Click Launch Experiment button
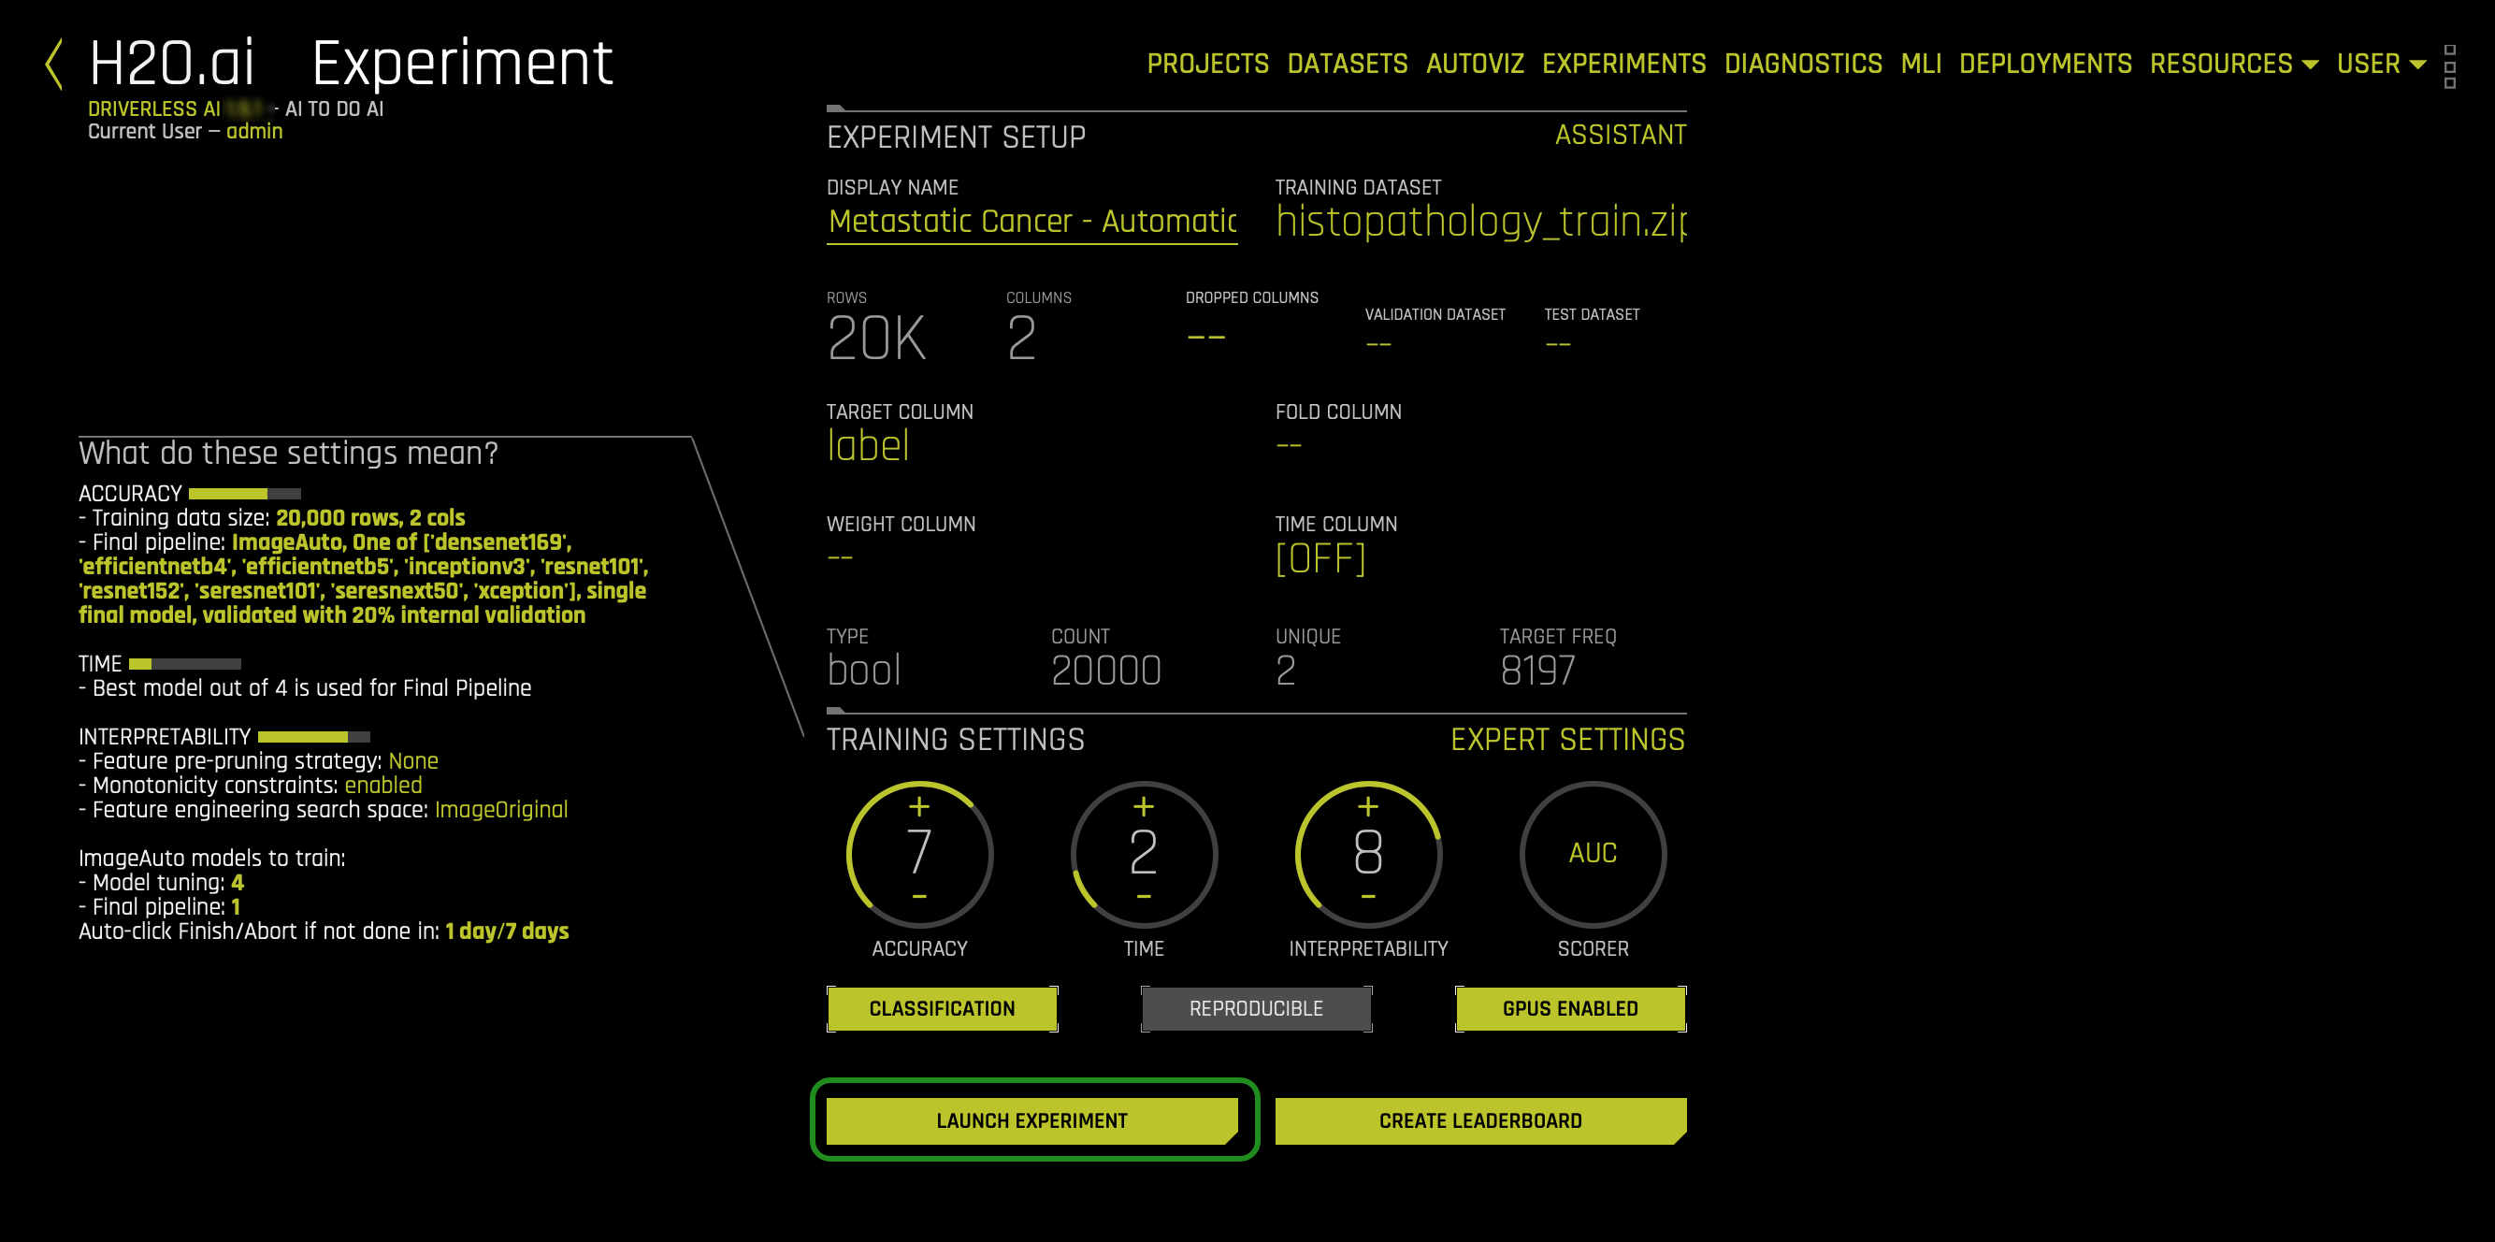This screenshot has width=2495, height=1242. [x=1031, y=1121]
